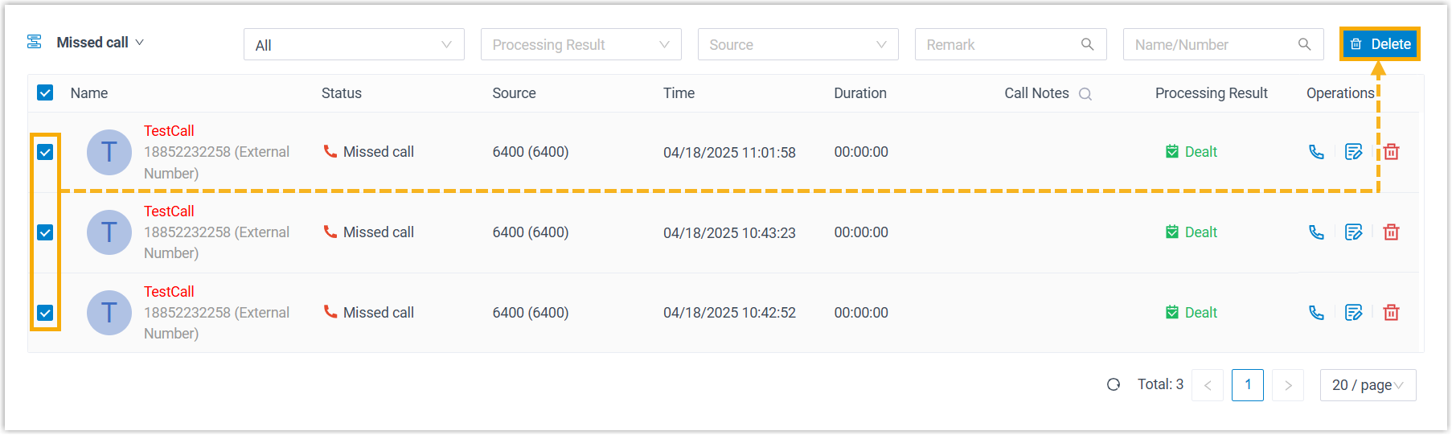Viewport: 1452px width, 435px height.
Task: Click the edit notes icon in the 11:01:58 row
Action: [1353, 152]
